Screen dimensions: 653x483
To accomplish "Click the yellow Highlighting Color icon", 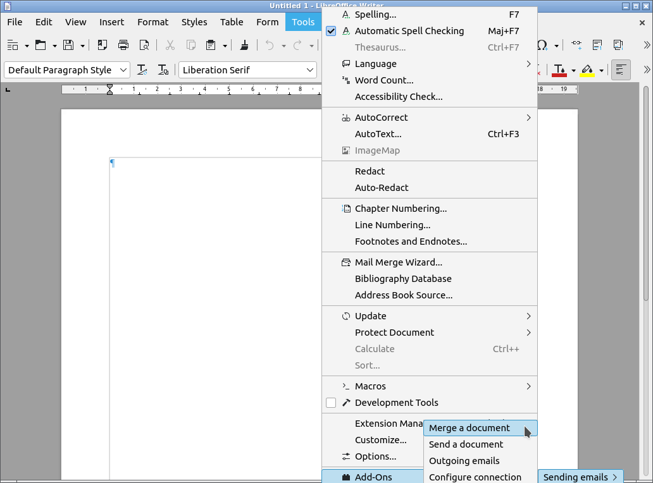I will point(587,70).
